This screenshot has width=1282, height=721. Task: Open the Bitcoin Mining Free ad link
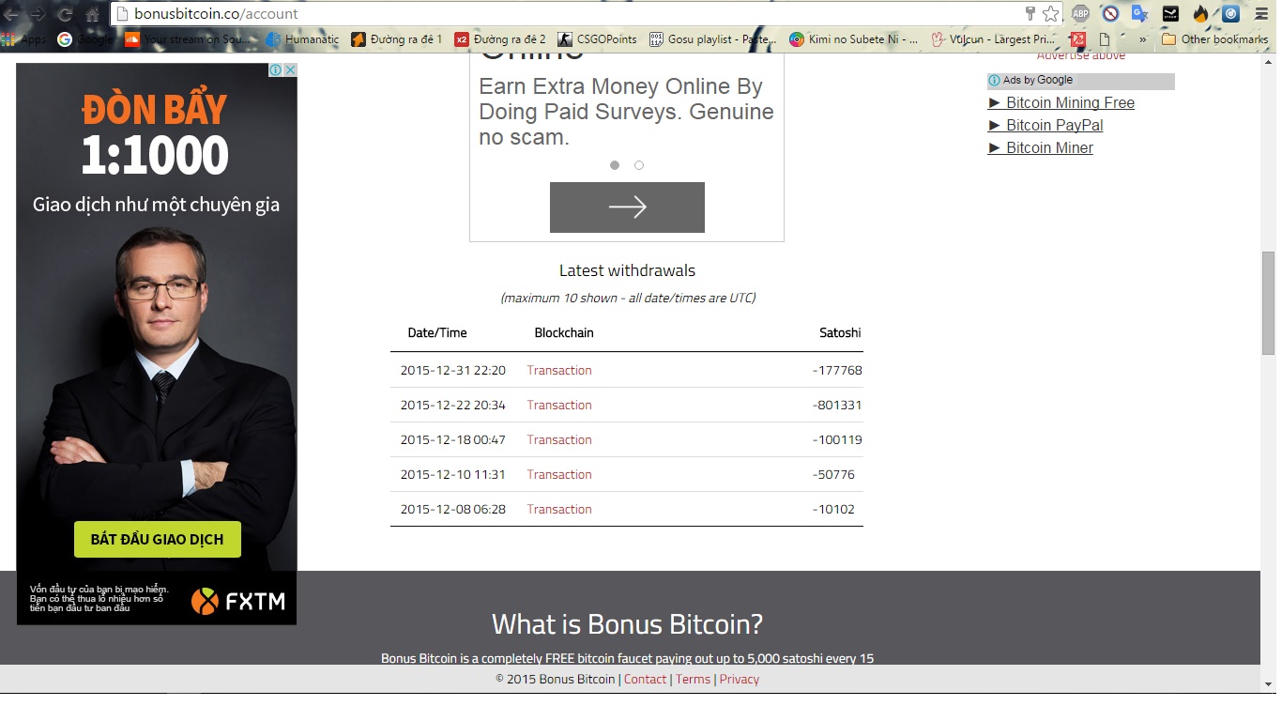point(1061,103)
